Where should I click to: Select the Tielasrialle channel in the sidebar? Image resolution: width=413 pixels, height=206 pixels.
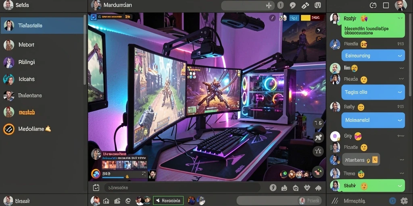[x=42, y=25]
